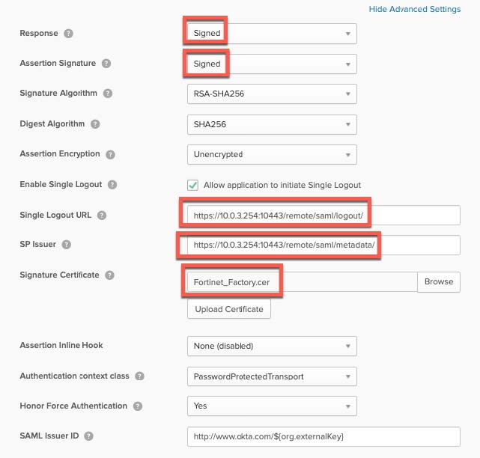Show help for SP Issuer

tap(66, 245)
